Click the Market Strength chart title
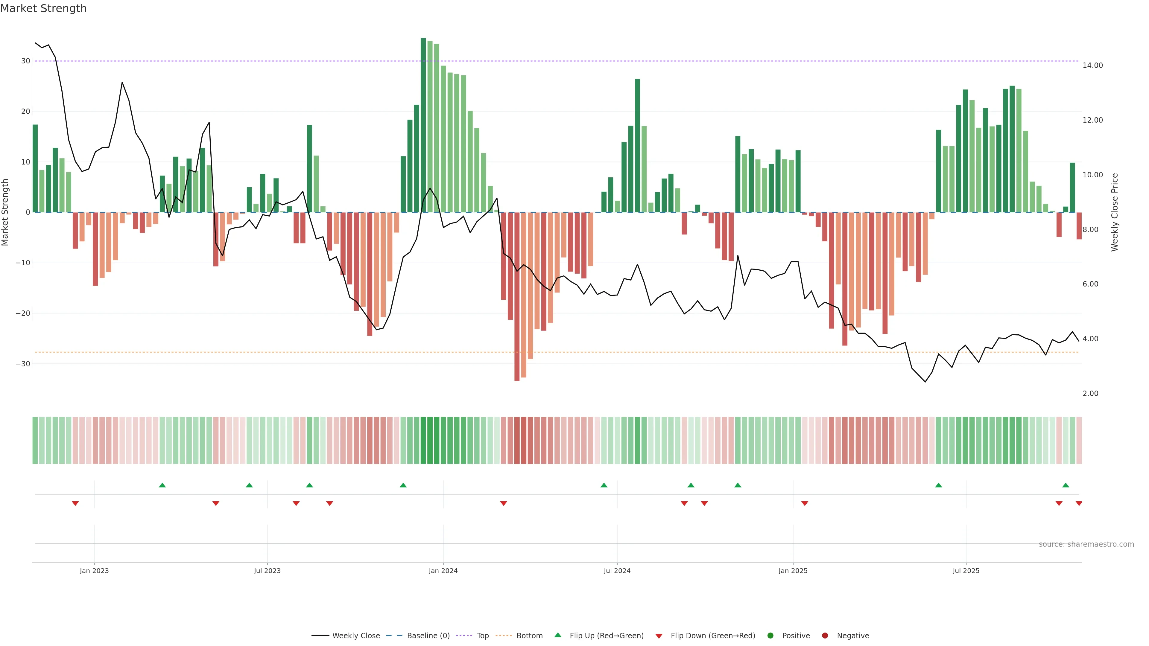1149x646 pixels. (43, 8)
